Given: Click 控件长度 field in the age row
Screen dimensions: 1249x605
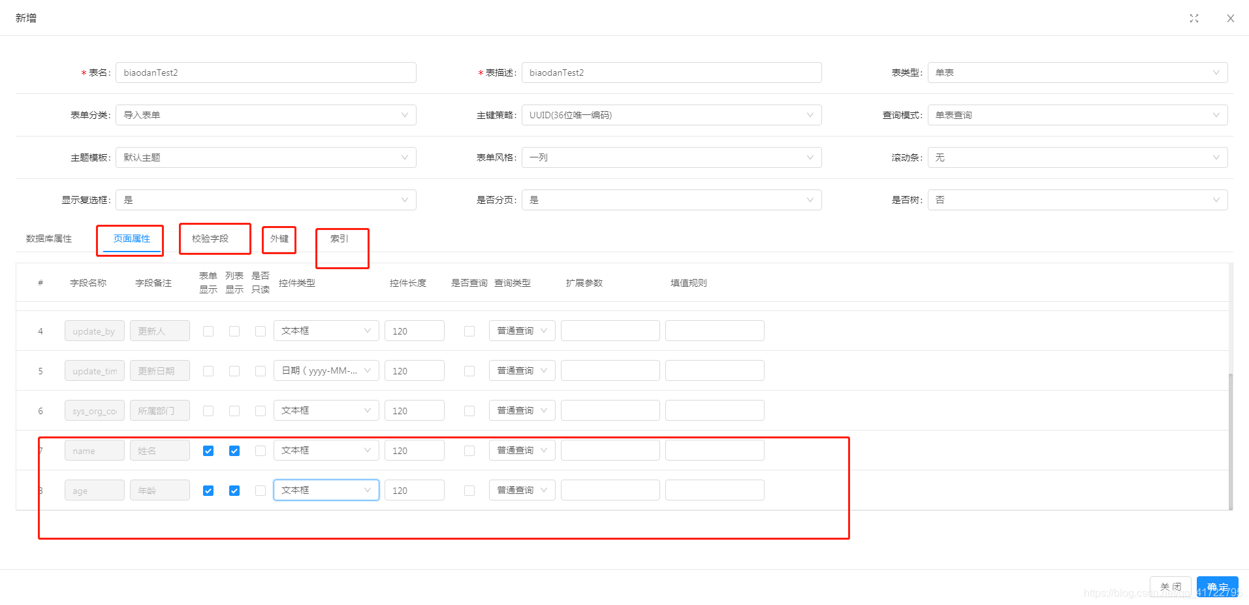Looking at the screenshot, I should 415,490.
